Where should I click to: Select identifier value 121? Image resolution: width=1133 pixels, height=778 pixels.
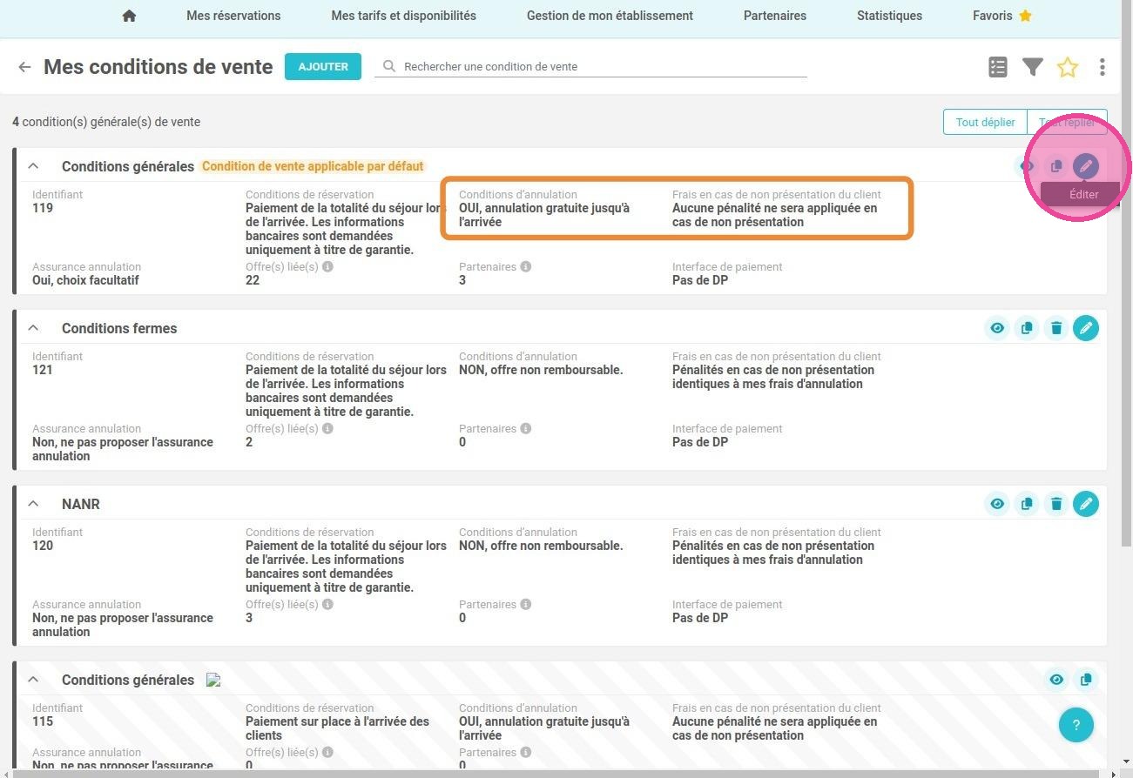pyautogui.click(x=43, y=370)
